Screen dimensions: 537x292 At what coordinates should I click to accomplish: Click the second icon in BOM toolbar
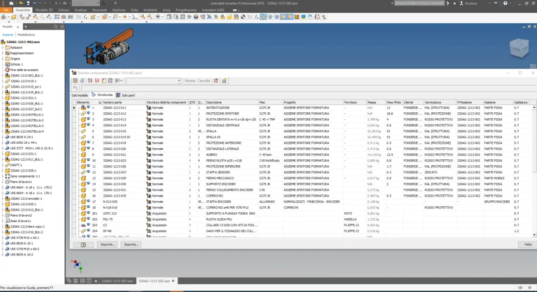(x=82, y=81)
